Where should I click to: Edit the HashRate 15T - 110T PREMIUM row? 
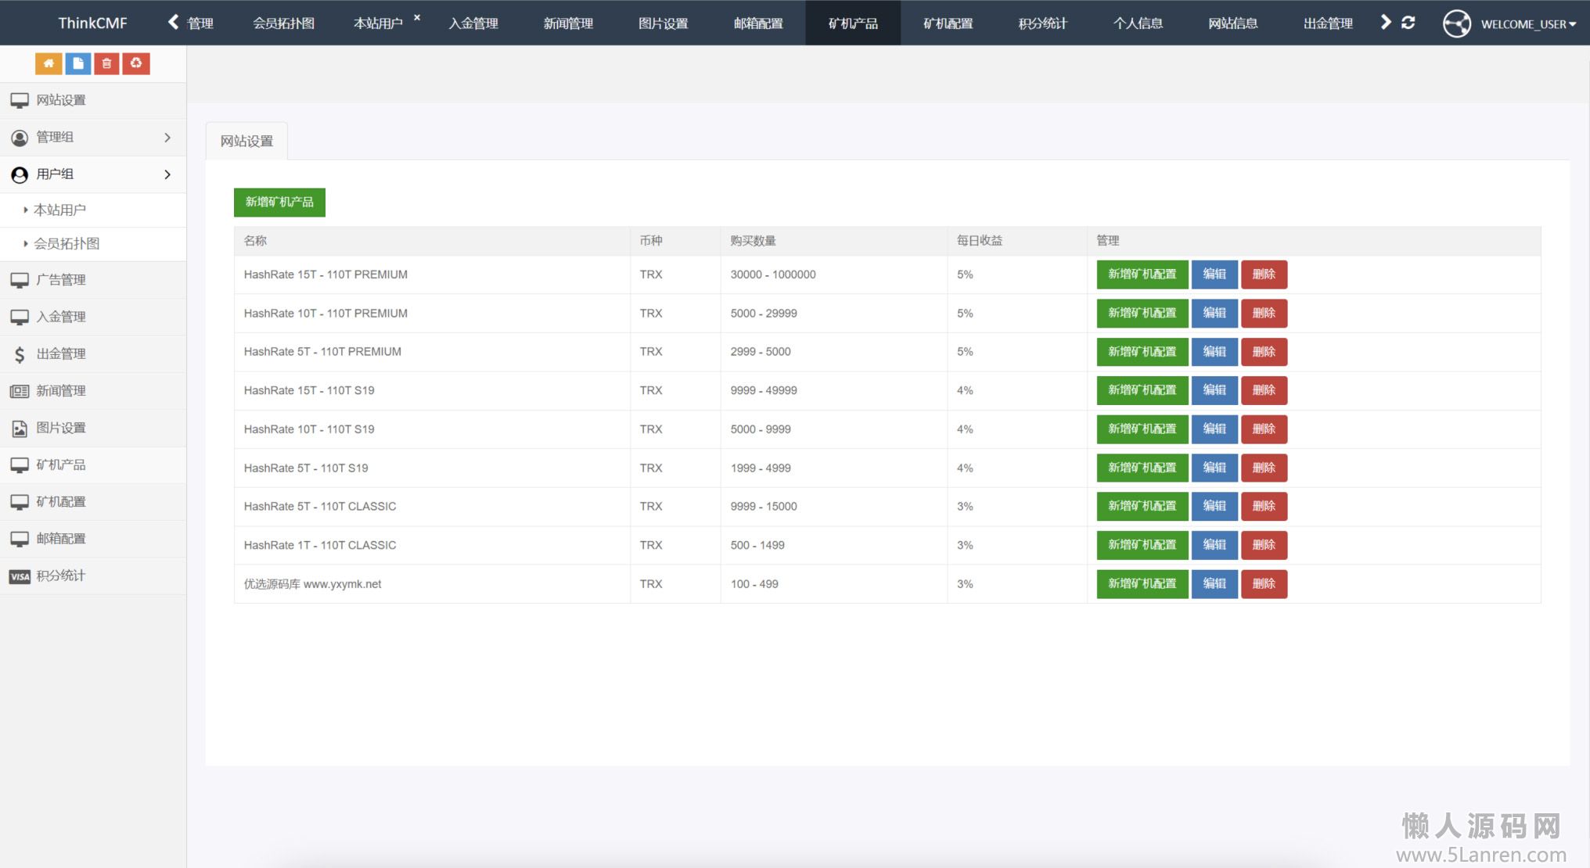click(x=1214, y=274)
